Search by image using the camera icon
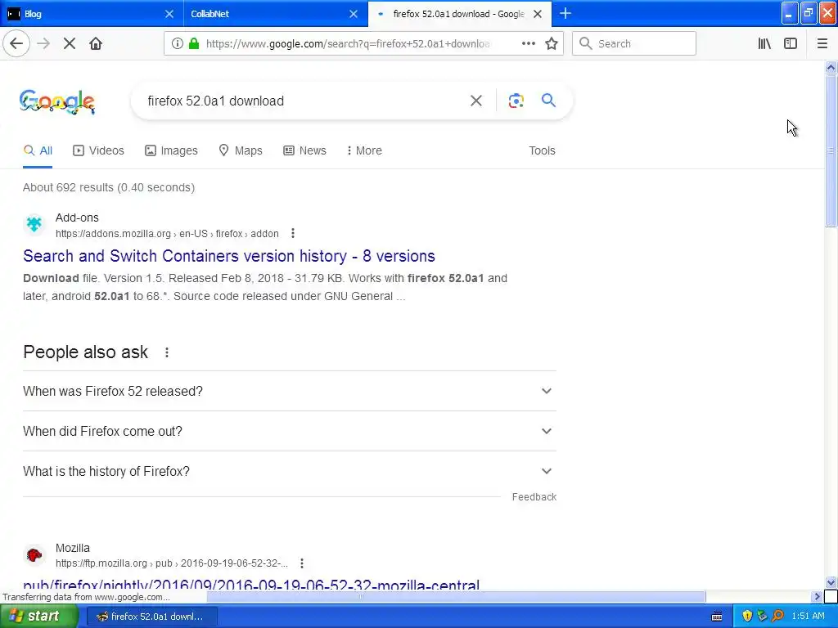 point(516,101)
